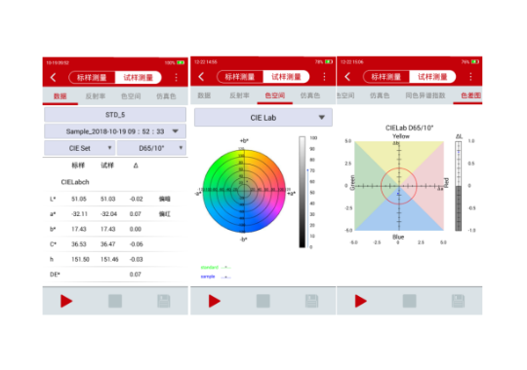This screenshot has height=370, width=527.
Task: Tap the back arrow in the right screen
Action: click(x=347, y=77)
